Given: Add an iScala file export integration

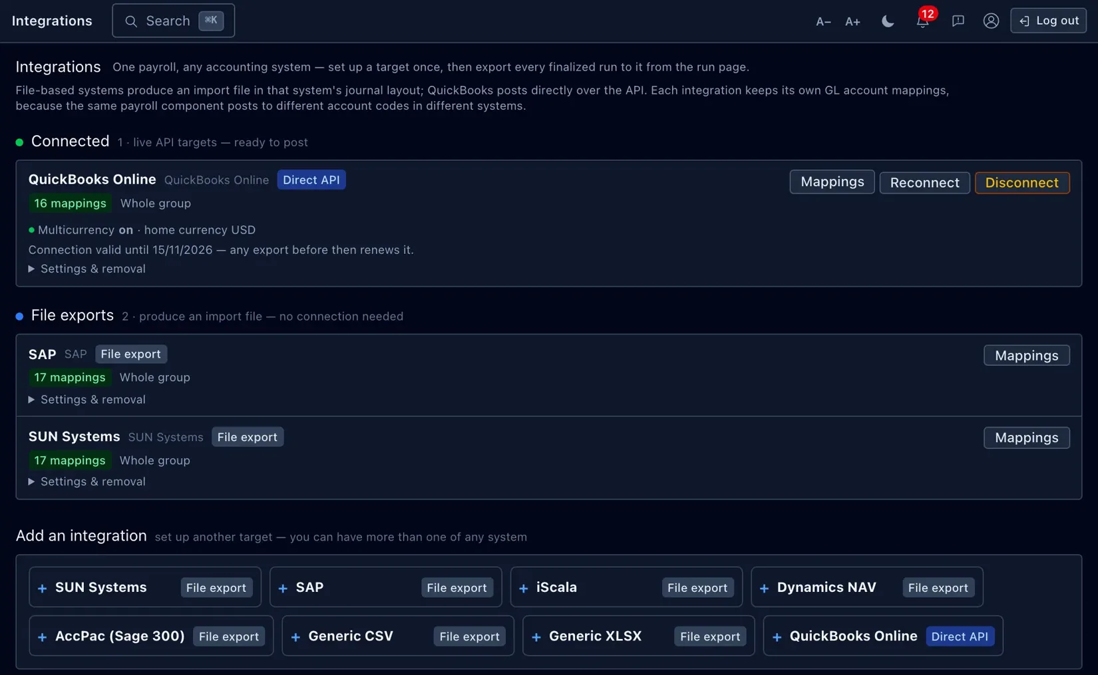Looking at the screenshot, I should 626,587.
